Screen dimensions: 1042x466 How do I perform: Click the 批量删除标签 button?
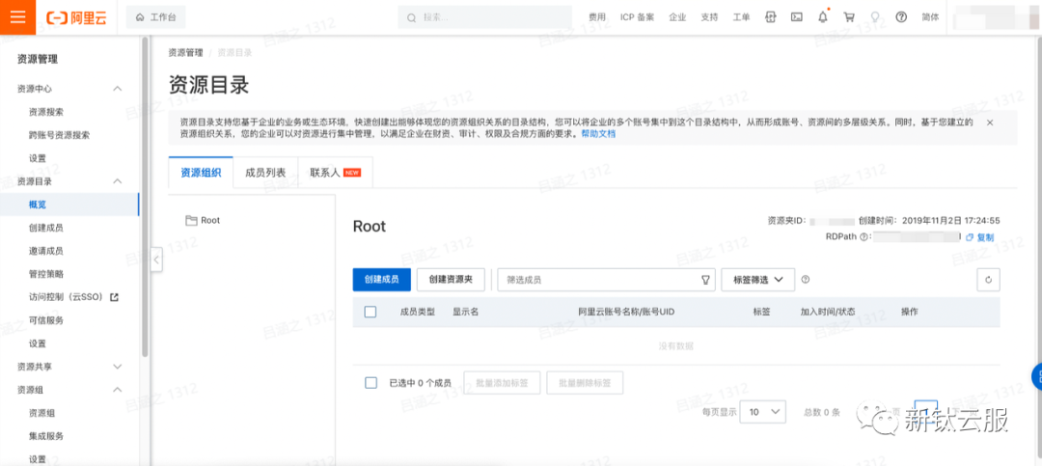585,383
